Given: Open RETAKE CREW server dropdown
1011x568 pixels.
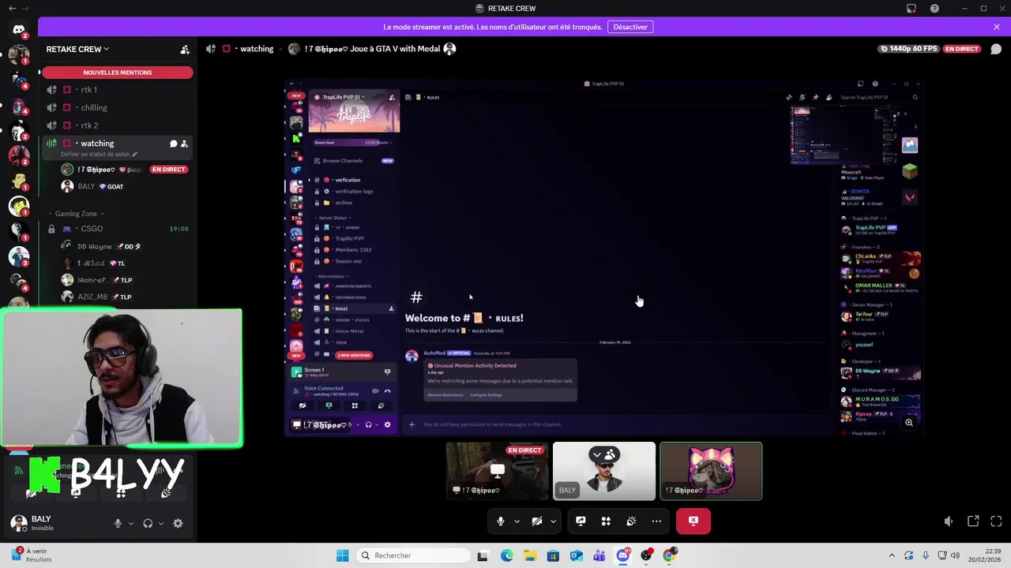Looking at the screenshot, I should (x=77, y=49).
